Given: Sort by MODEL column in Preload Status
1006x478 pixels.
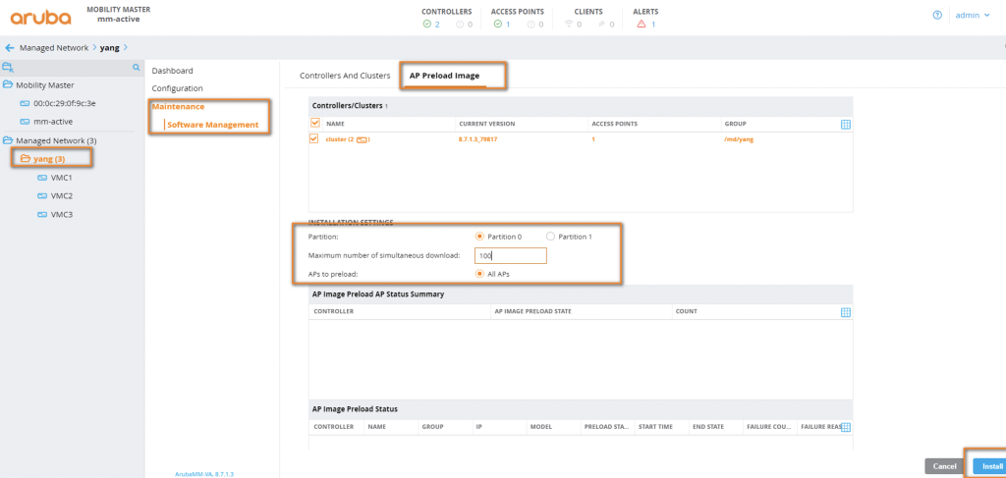Looking at the screenshot, I should (x=541, y=427).
